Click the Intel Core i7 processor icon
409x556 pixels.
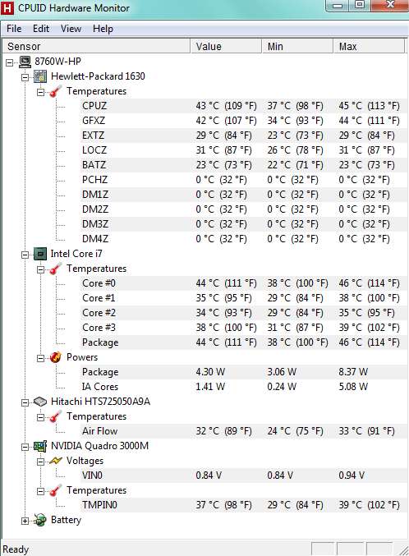click(x=40, y=254)
